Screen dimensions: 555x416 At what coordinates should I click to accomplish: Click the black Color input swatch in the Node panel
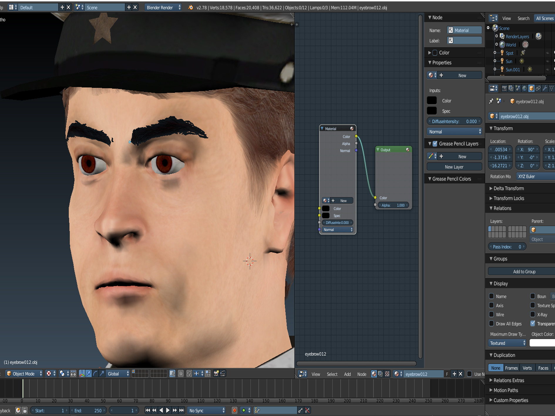click(x=432, y=100)
